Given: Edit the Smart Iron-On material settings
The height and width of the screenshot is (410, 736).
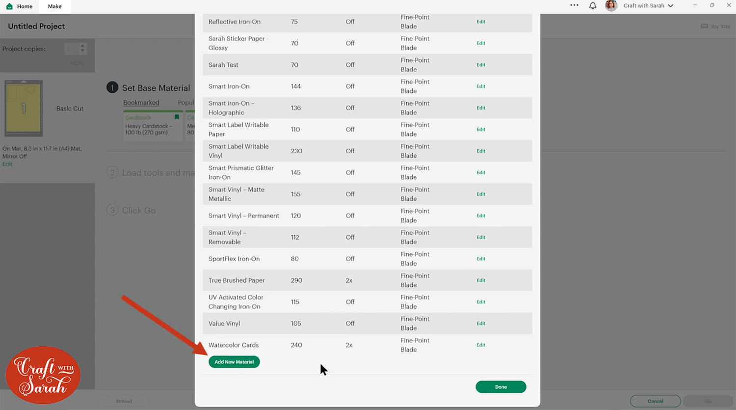Looking at the screenshot, I should pos(481,86).
